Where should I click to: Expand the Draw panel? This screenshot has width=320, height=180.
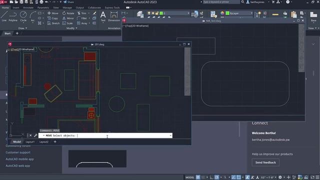coord(22,28)
